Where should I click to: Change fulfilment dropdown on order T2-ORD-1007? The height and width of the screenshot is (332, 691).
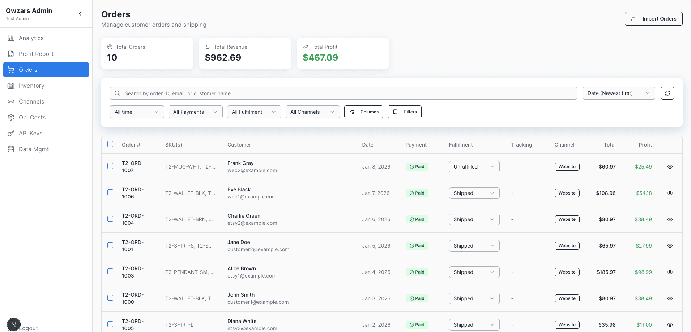coord(474,166)
